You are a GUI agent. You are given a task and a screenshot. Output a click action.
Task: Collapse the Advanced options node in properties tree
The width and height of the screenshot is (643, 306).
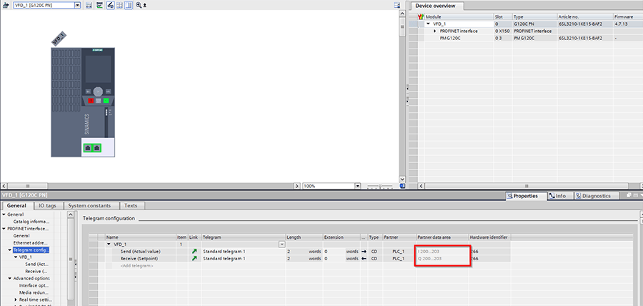pos(9,279)
